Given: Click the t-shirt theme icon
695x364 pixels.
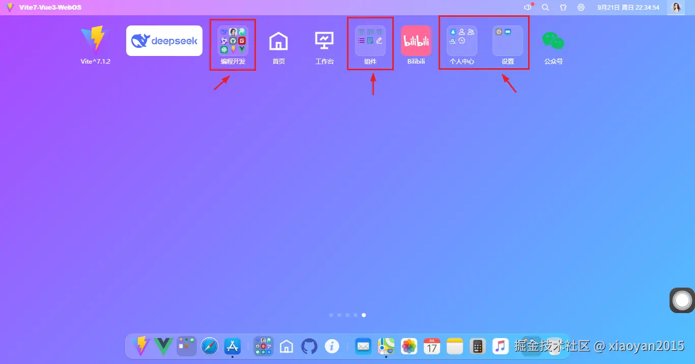Looking at the screenshot, I should (x=563, y=8).
